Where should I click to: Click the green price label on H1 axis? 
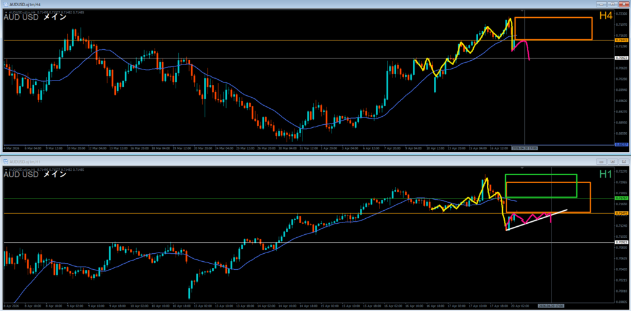621,199
